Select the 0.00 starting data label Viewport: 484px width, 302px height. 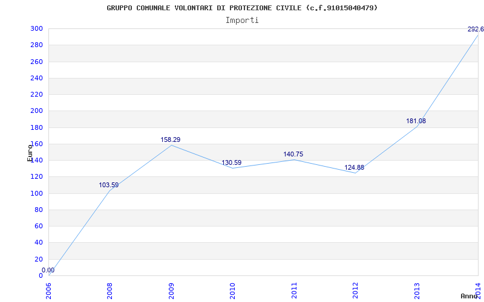[48, 270]
